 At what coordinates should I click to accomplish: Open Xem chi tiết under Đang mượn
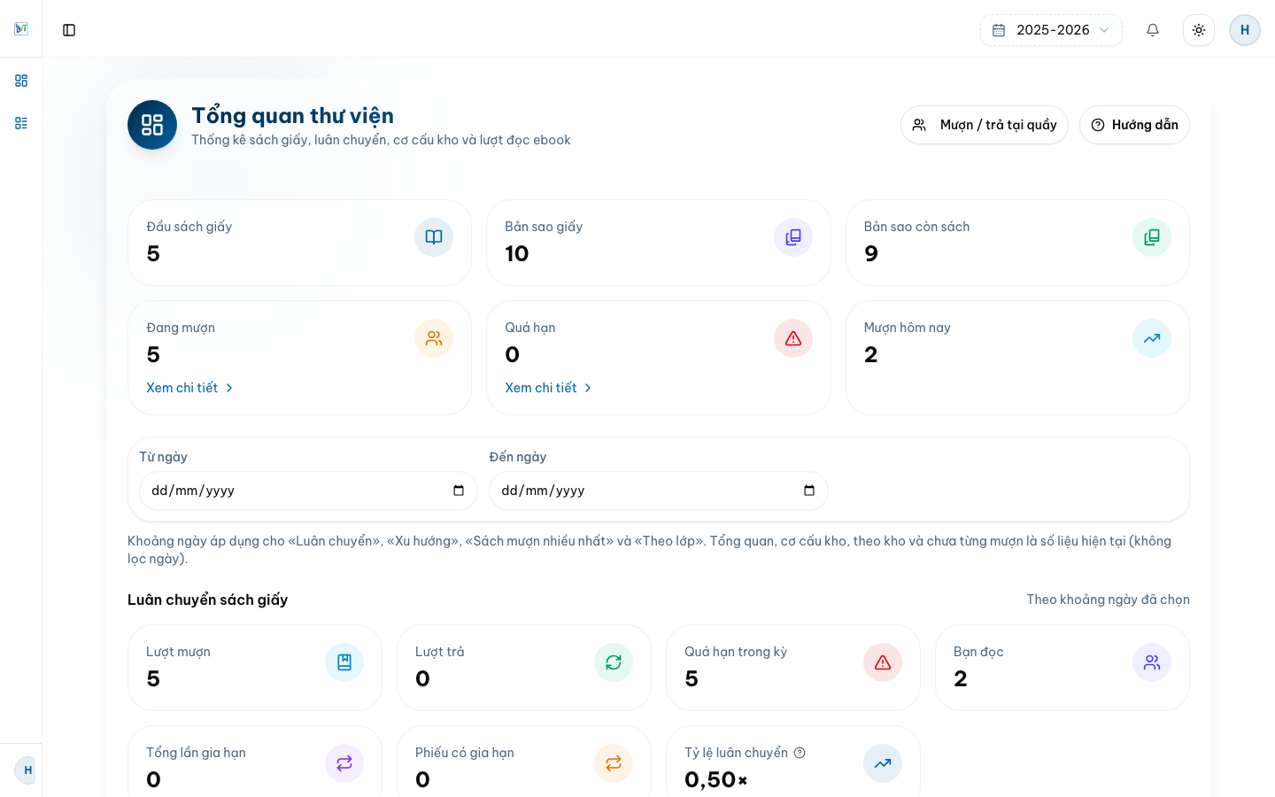[x=189, y=388]
